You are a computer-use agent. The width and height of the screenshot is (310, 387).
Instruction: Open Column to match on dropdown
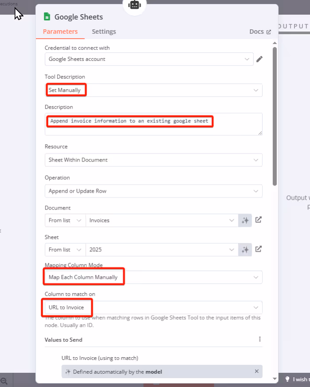click(153, 308)
